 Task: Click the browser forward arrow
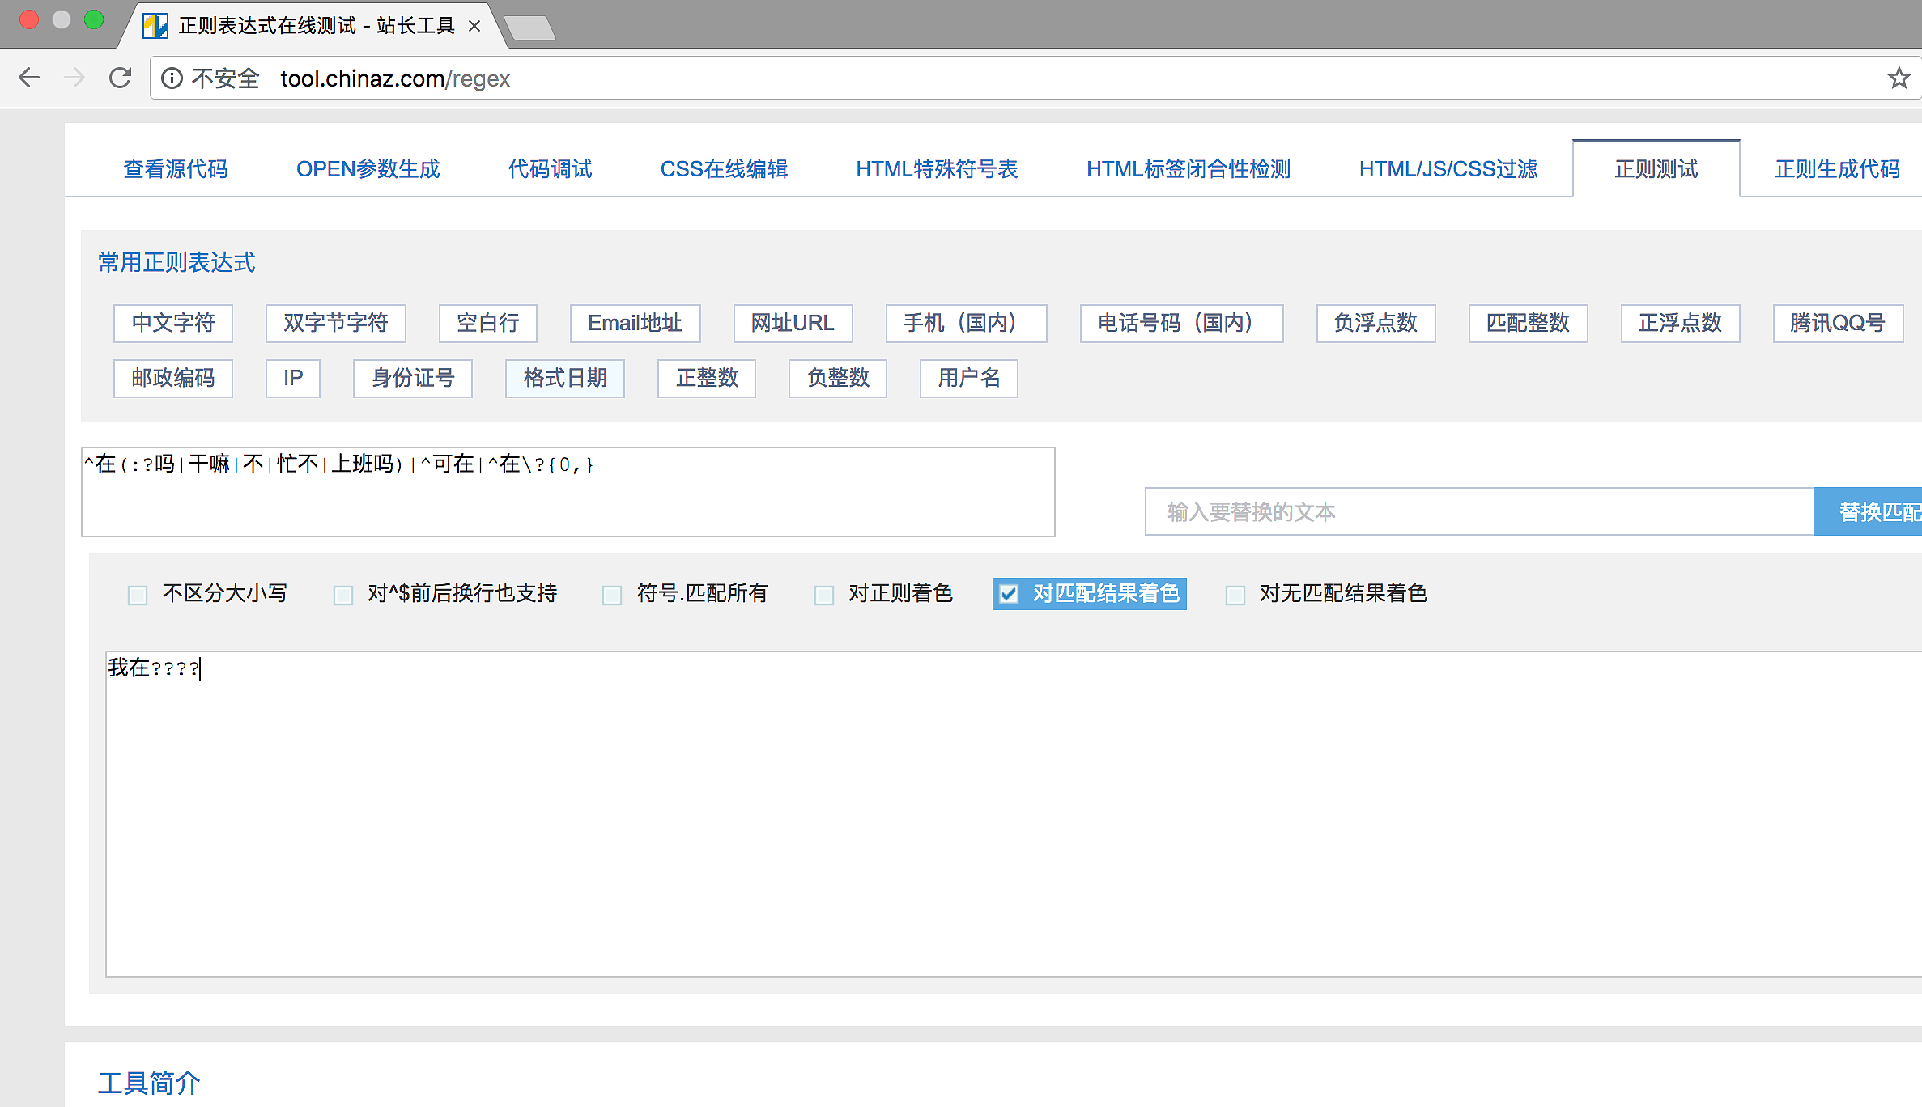[x=74, y=78]
